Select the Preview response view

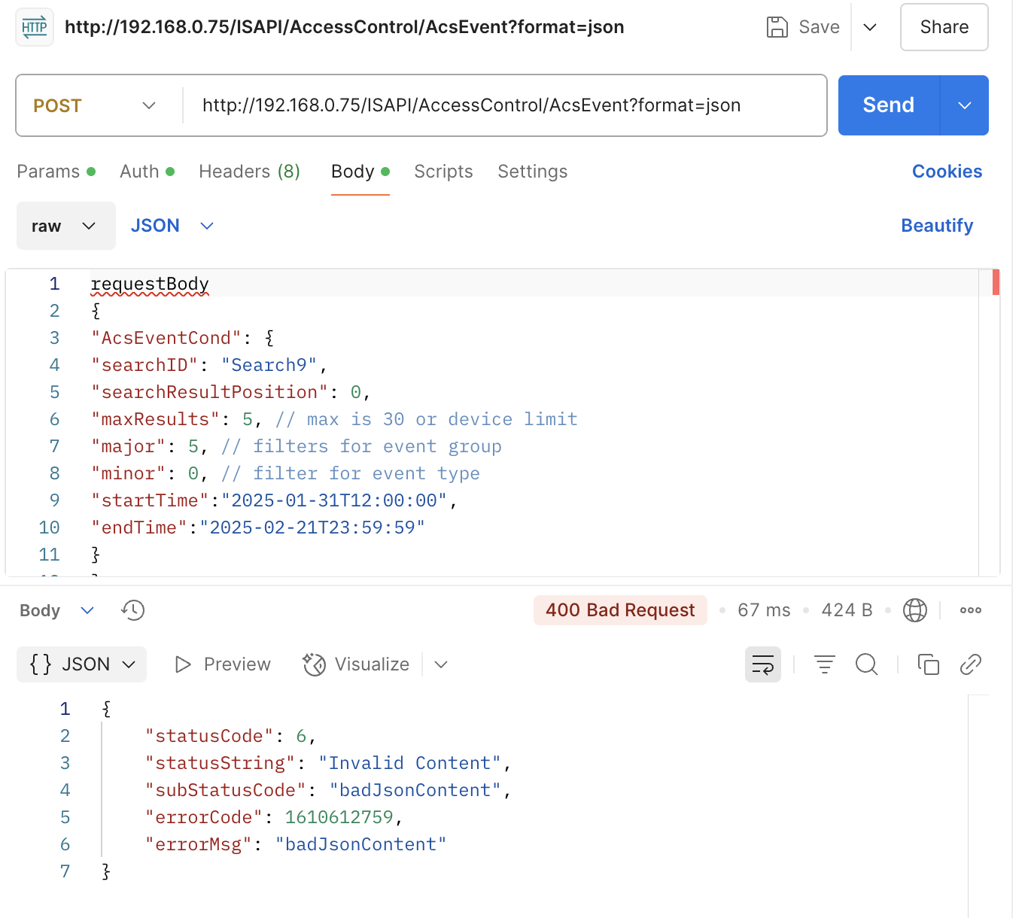(x=223, y=664)
